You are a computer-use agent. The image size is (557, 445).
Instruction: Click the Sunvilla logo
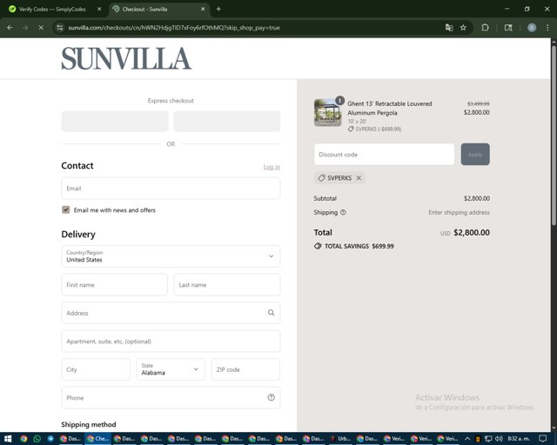[126, 59]
